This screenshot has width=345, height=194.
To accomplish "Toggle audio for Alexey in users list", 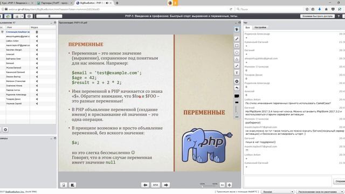I will tap(37, 54).
